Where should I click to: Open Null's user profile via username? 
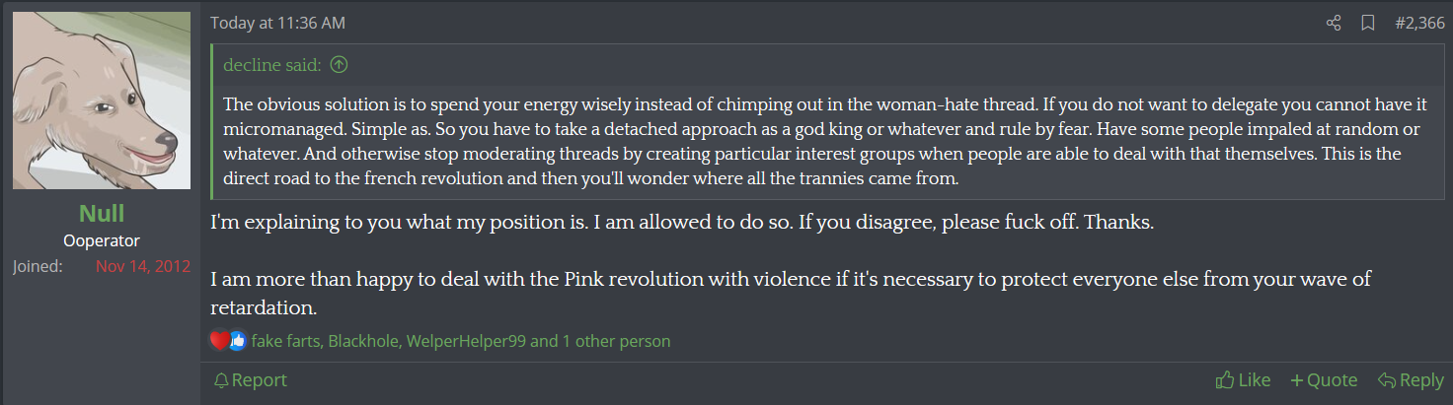coord(102,214)
